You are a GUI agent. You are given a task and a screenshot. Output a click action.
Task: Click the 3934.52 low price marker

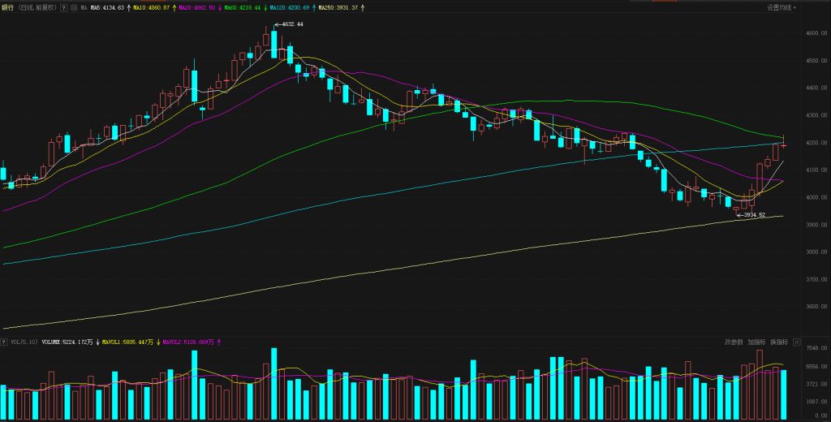point(753,215)
